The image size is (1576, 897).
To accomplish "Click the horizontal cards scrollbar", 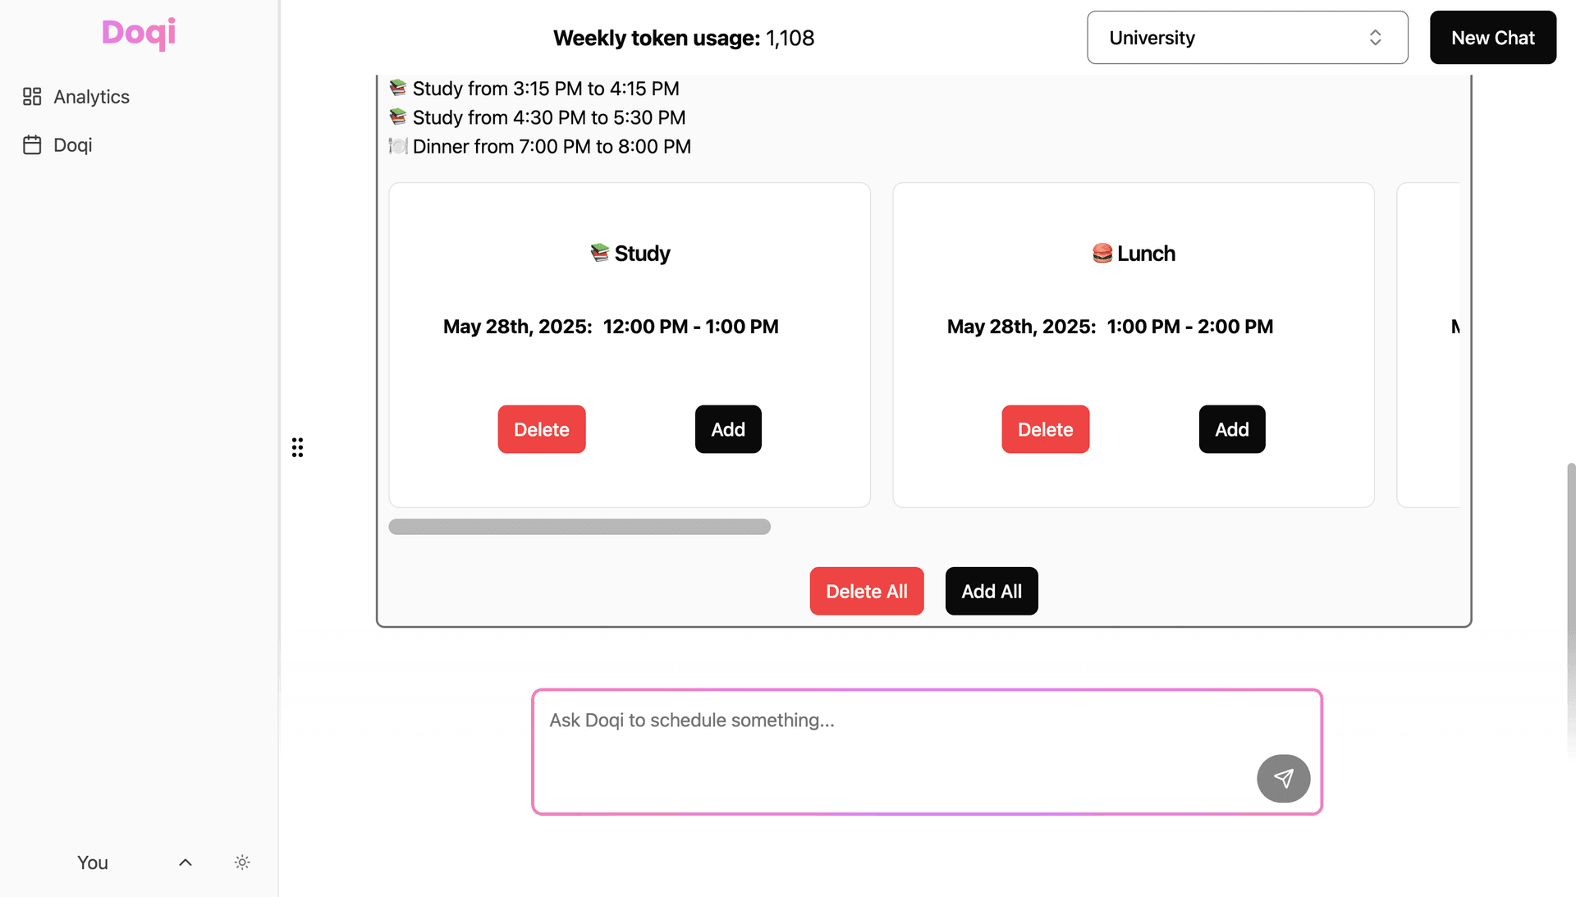I will tap(580, 527).
